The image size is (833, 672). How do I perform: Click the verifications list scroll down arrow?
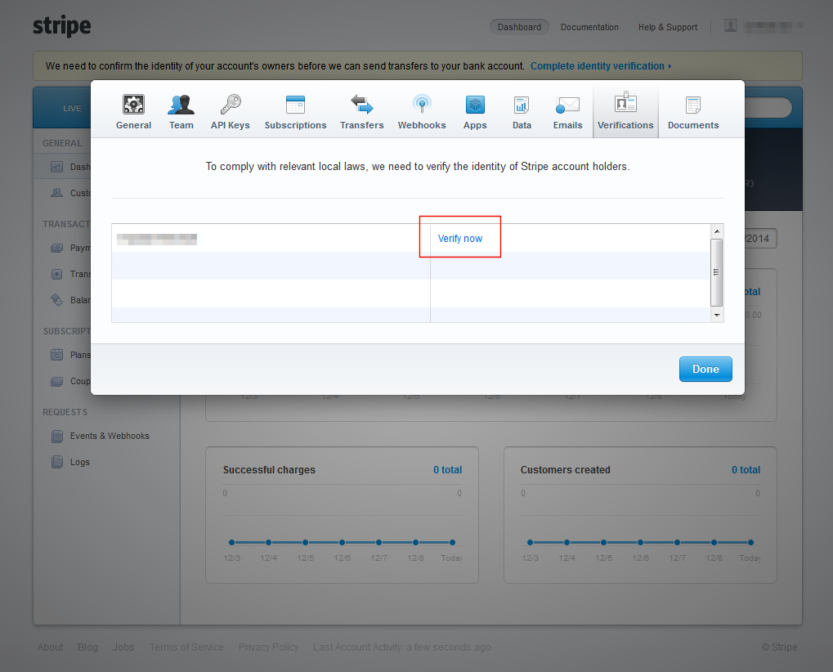(x=717, y=315)
